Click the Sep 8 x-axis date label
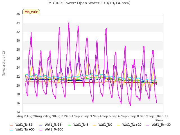The width and height of the screenshot is (180, 135). pos(135,116)
